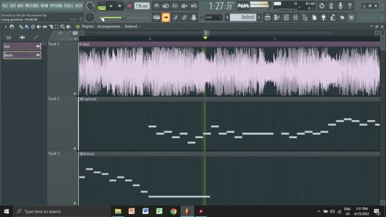Click the master volume knob
Screen dimensions: 386x217
(90, 6)
